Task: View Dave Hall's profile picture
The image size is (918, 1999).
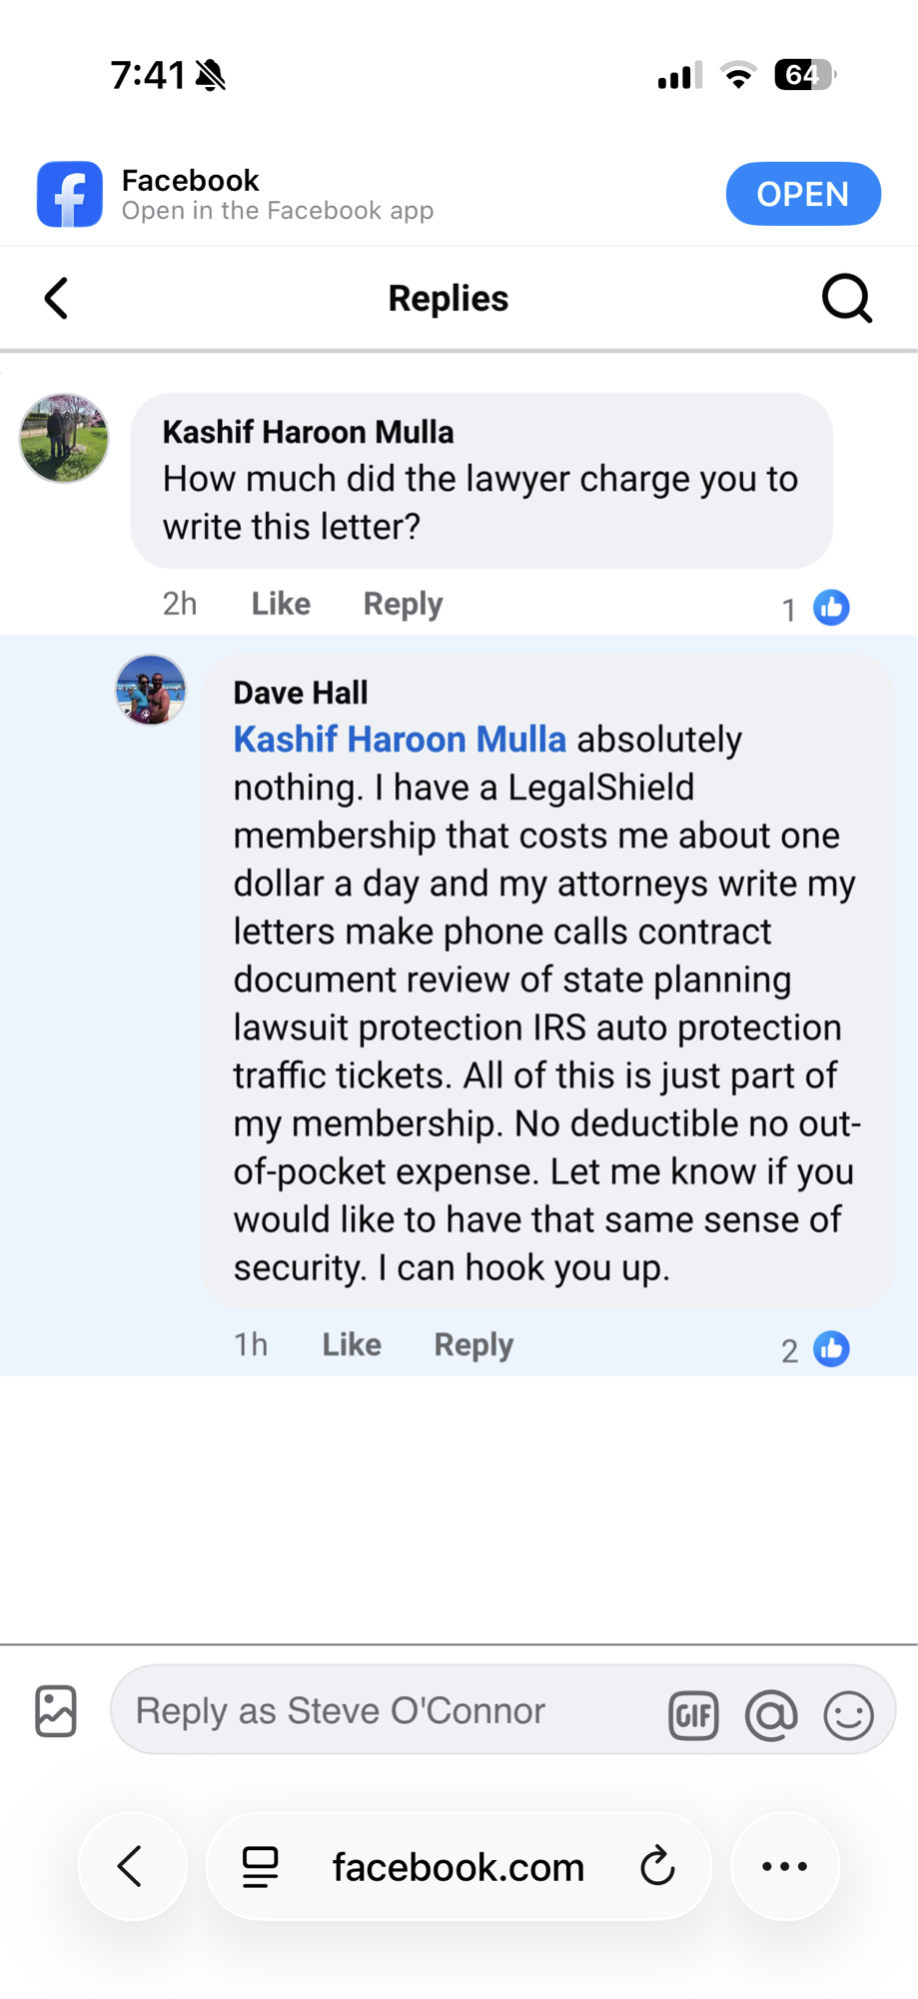Action: tap(151, 690)
